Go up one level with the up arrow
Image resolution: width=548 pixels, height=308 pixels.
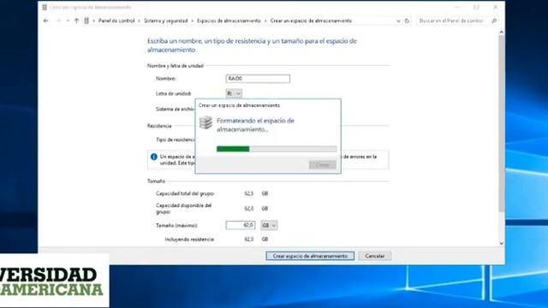point(76,21)
